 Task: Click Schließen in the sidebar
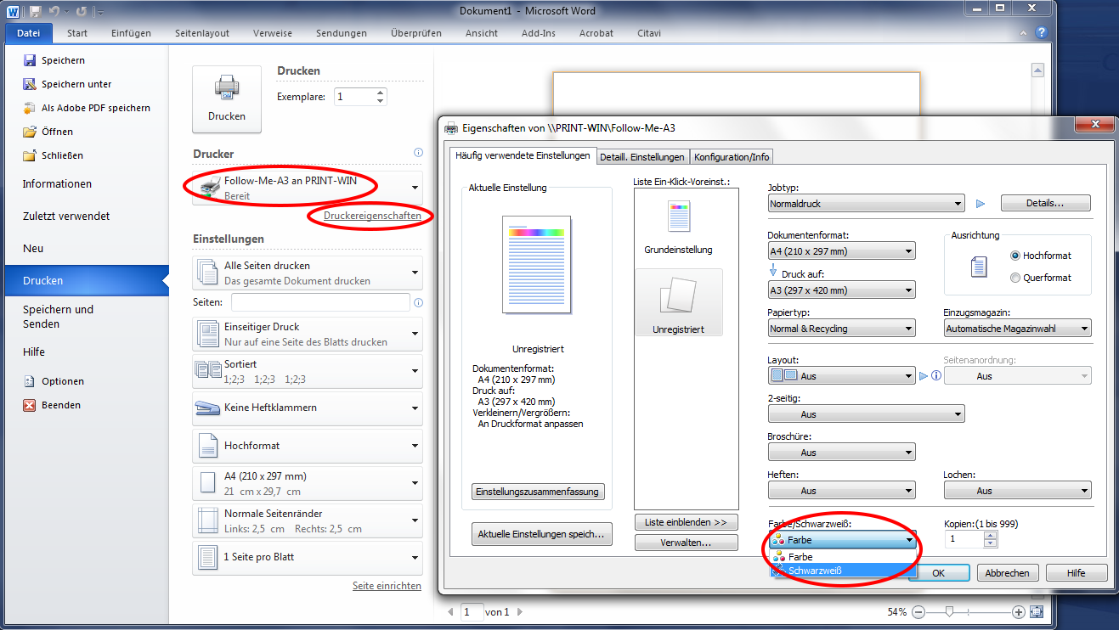tap(53, 155)
